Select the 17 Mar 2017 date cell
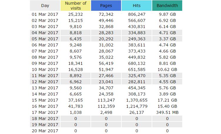The height and width of the screenshot is (134, 221). tap(45, 112)
